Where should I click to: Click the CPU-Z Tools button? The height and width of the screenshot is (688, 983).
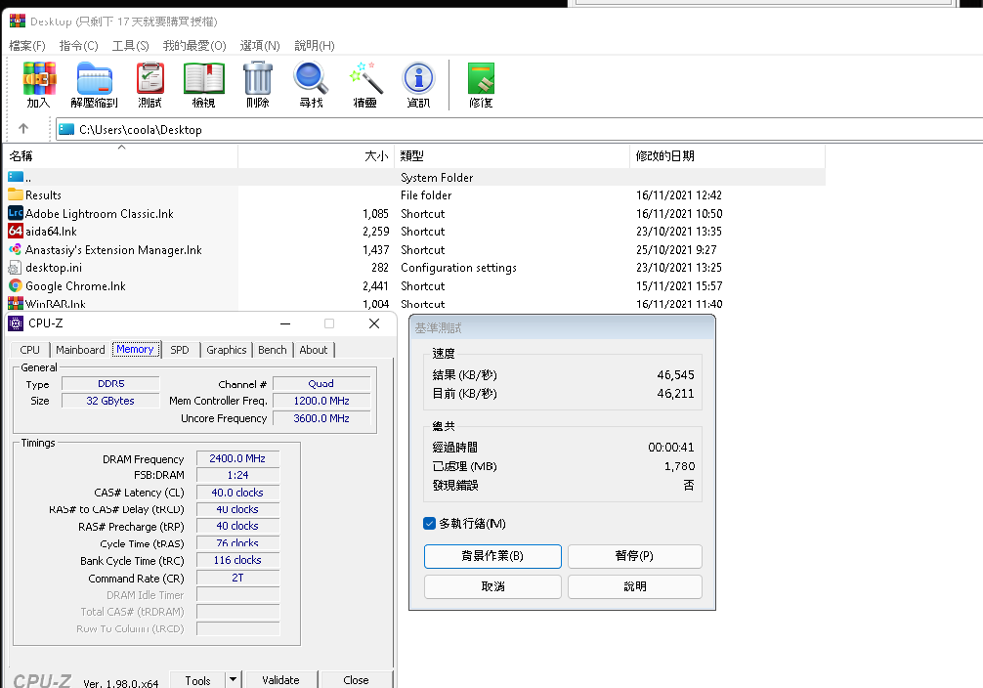pos(198,680)
